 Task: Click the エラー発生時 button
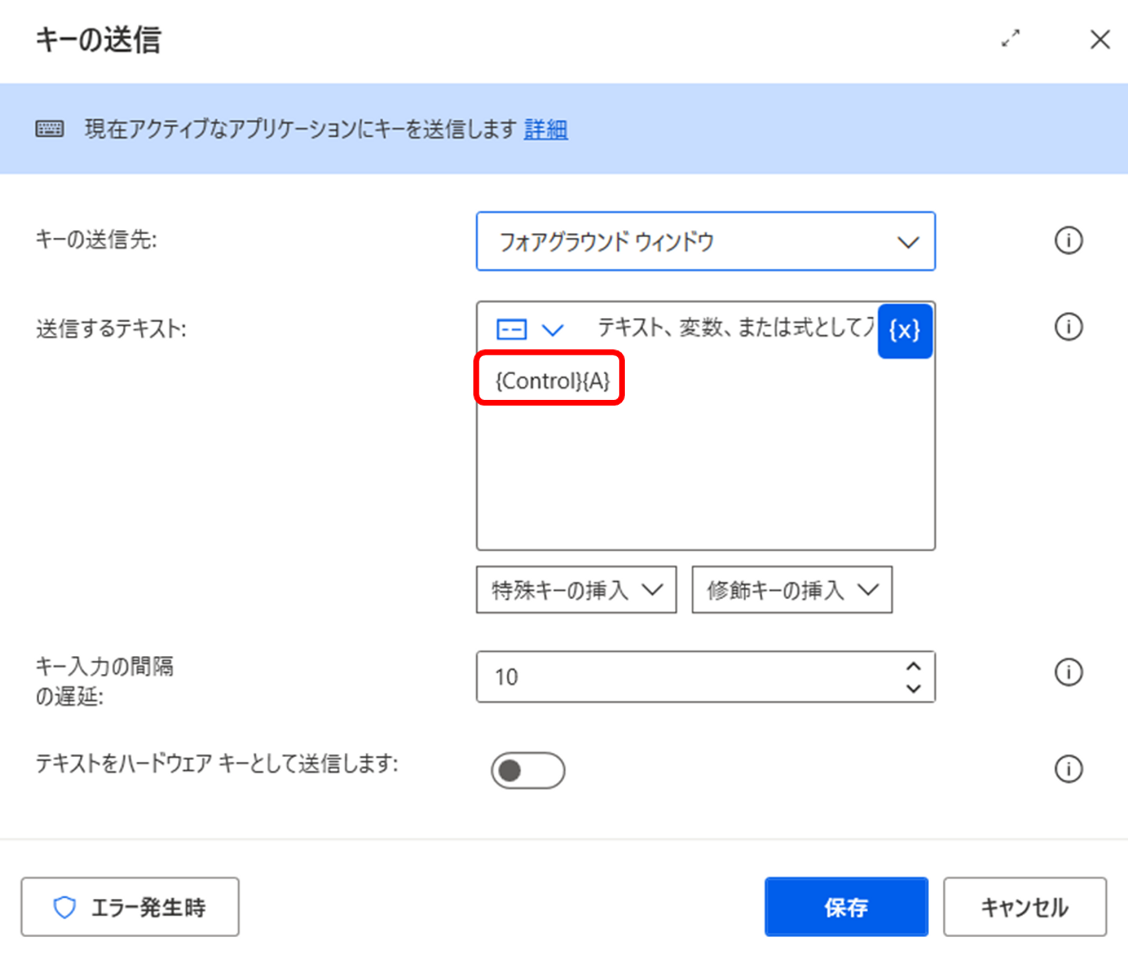[x=130, y=907]
